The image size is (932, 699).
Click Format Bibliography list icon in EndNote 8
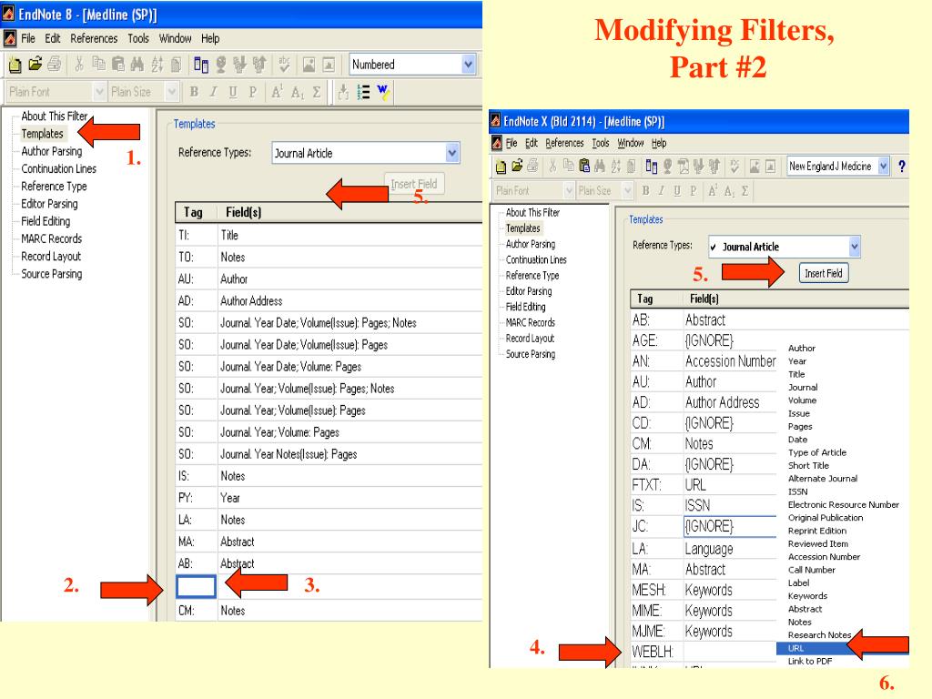tap(363, 92)
